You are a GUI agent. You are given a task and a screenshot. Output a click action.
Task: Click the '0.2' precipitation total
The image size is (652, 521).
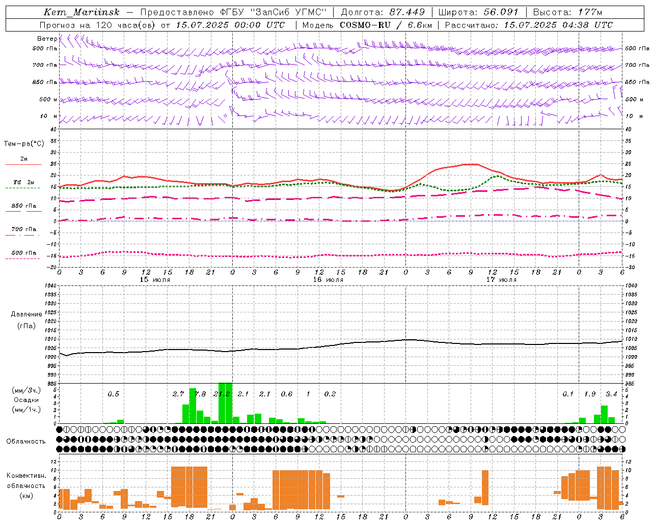330,394
